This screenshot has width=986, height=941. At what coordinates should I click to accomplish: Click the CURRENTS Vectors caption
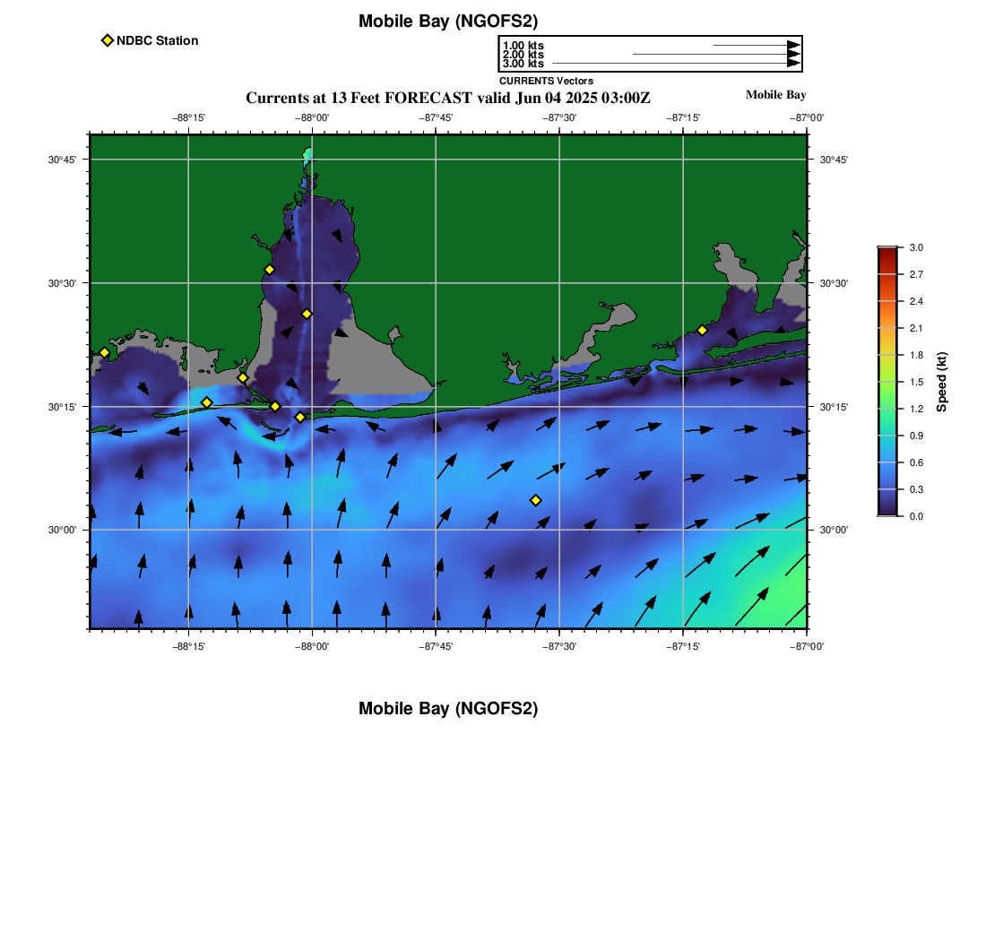pos(547,81)
